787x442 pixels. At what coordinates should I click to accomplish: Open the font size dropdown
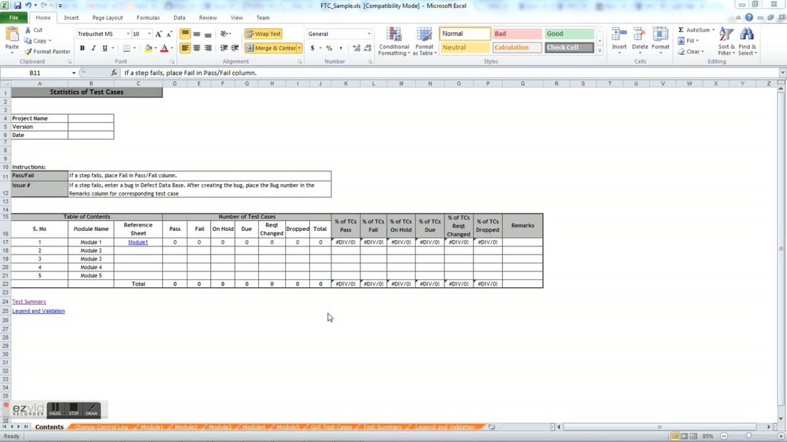[x=149, y=34]
